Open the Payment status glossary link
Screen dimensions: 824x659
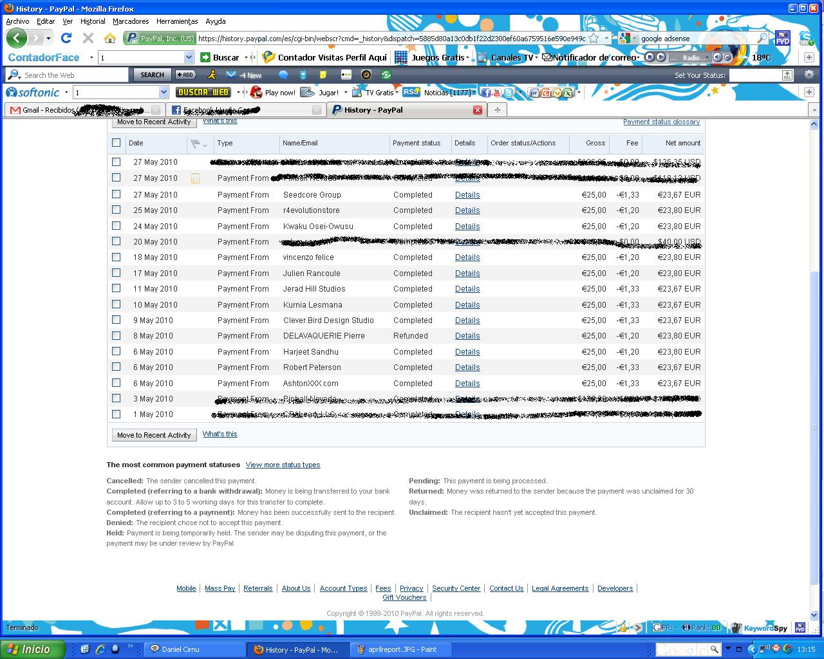pyautogui.click(x=661, y=122)
